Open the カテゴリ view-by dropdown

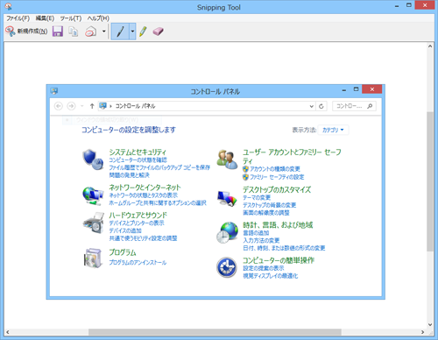coord(333,130)
